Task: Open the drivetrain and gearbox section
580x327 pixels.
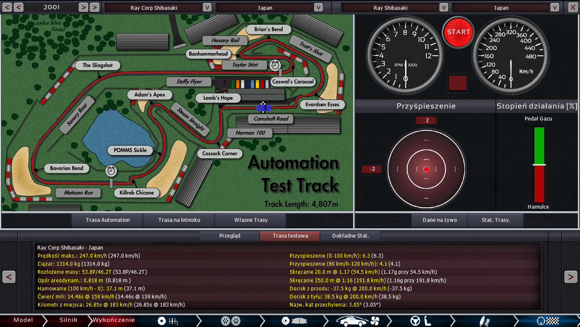Action: pos(167,321)
